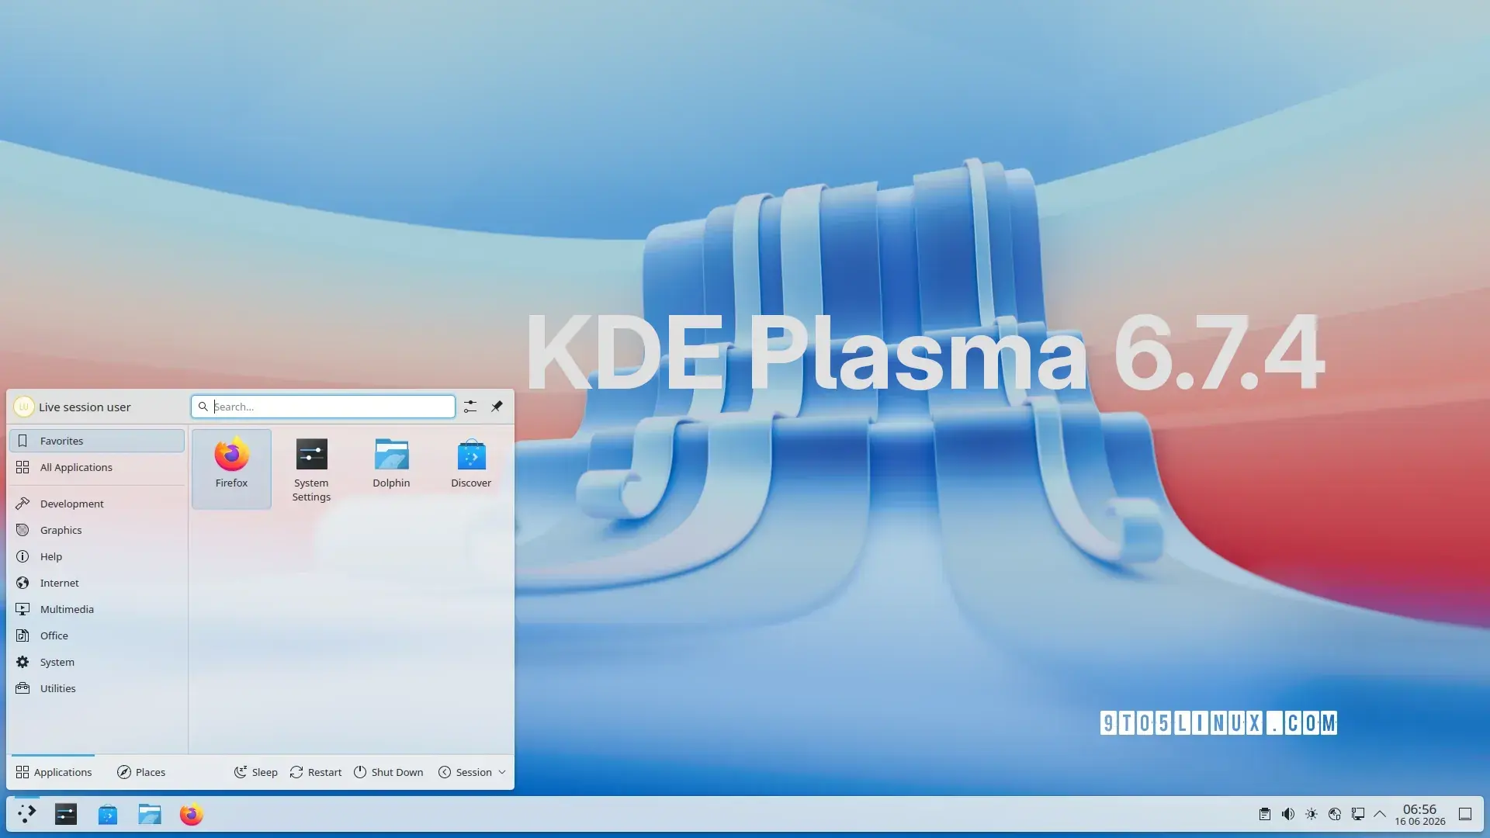Click the Shut Down button
This screenshot has height=838, width=1490.
point(388,772)
